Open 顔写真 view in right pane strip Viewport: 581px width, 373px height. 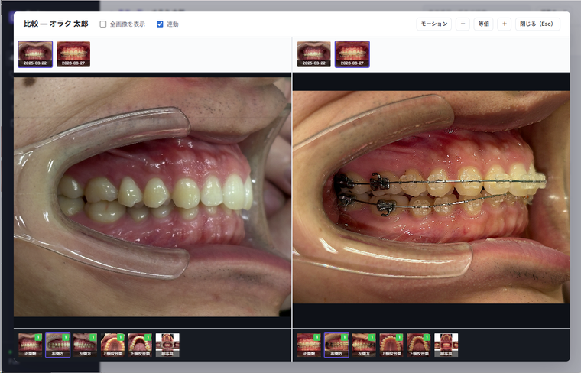coord(446,345)
